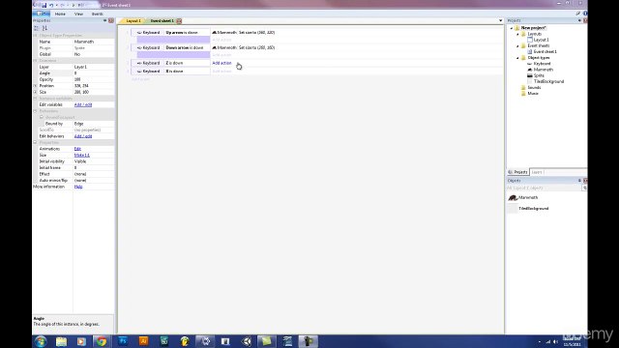
Task: Click Add / edit for behaviors
Action: tap(83, 136)
